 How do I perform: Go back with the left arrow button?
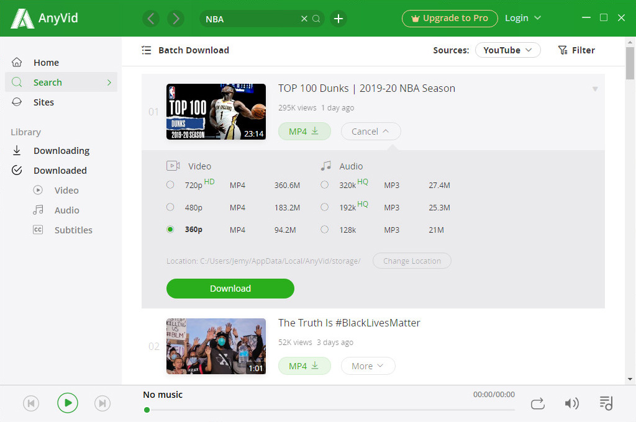pos(151,19)
